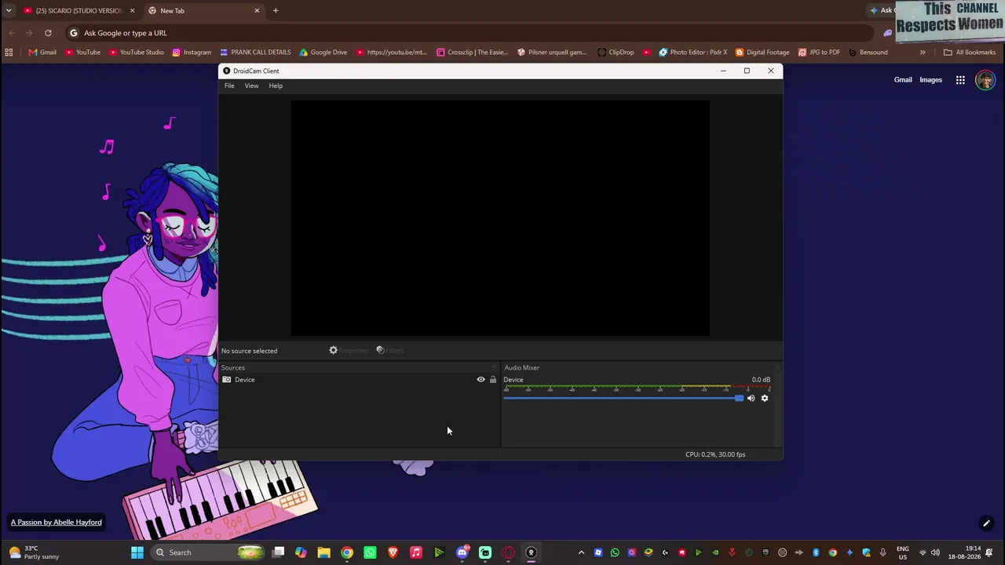Open the Bensound bookmark
The height and width of the screenshot is (565, 1005).
(x=868, y=53)
